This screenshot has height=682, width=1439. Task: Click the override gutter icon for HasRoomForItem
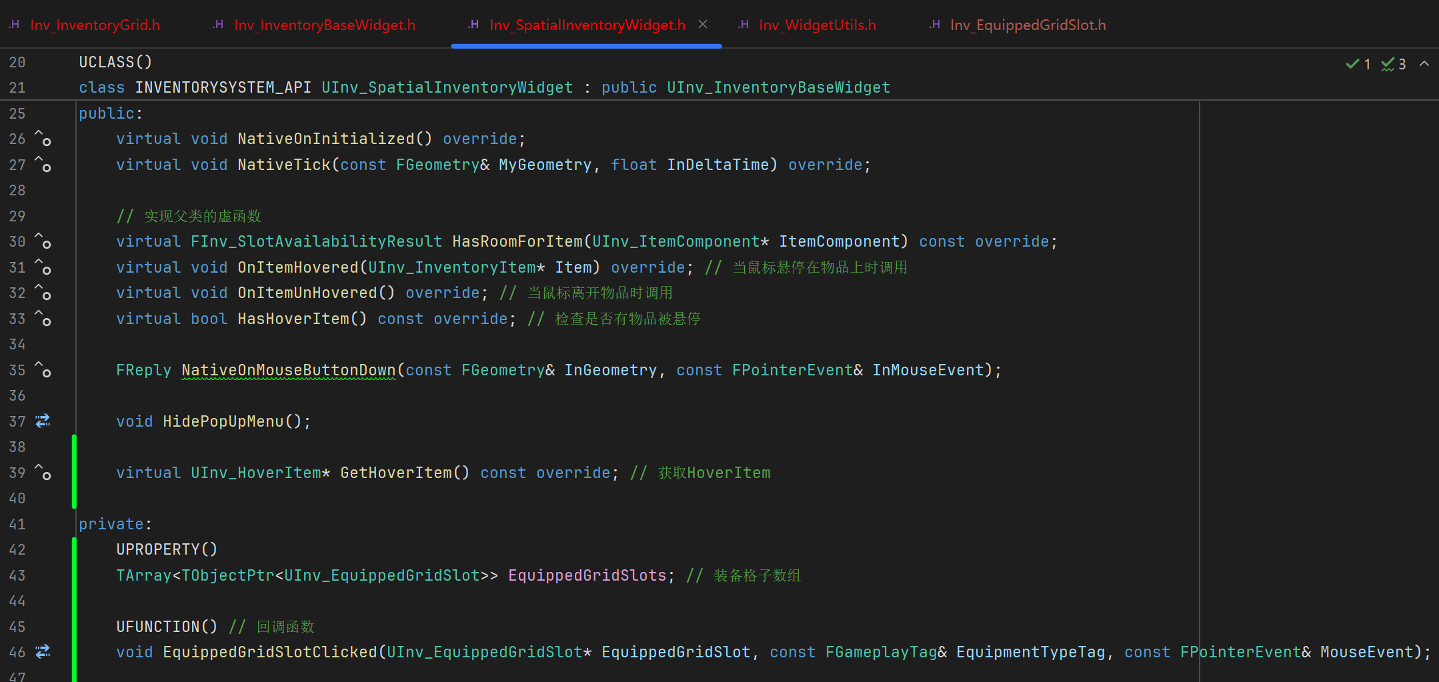pyautogui.click(x=43, y=241)
